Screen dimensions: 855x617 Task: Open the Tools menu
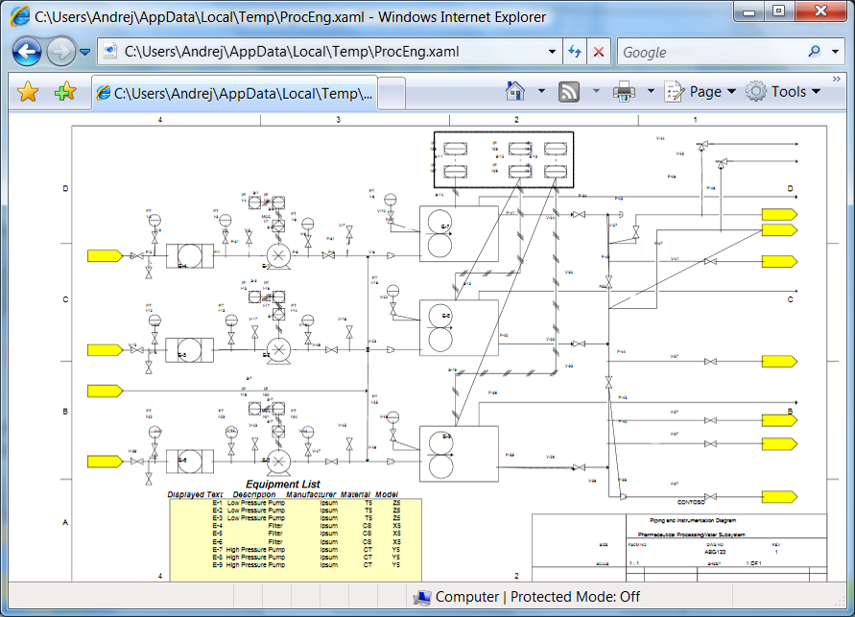[784, 91]
